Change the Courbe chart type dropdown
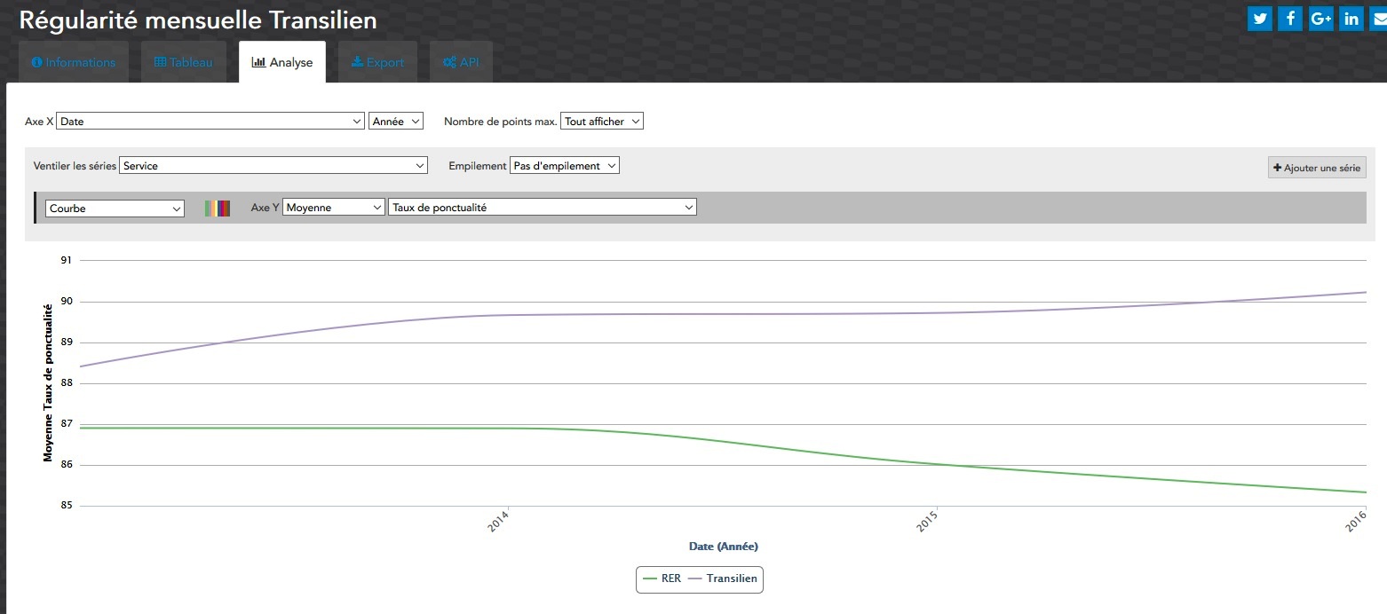The width and height of the screenshot is (1387, 614). click(x=115, y=209)
